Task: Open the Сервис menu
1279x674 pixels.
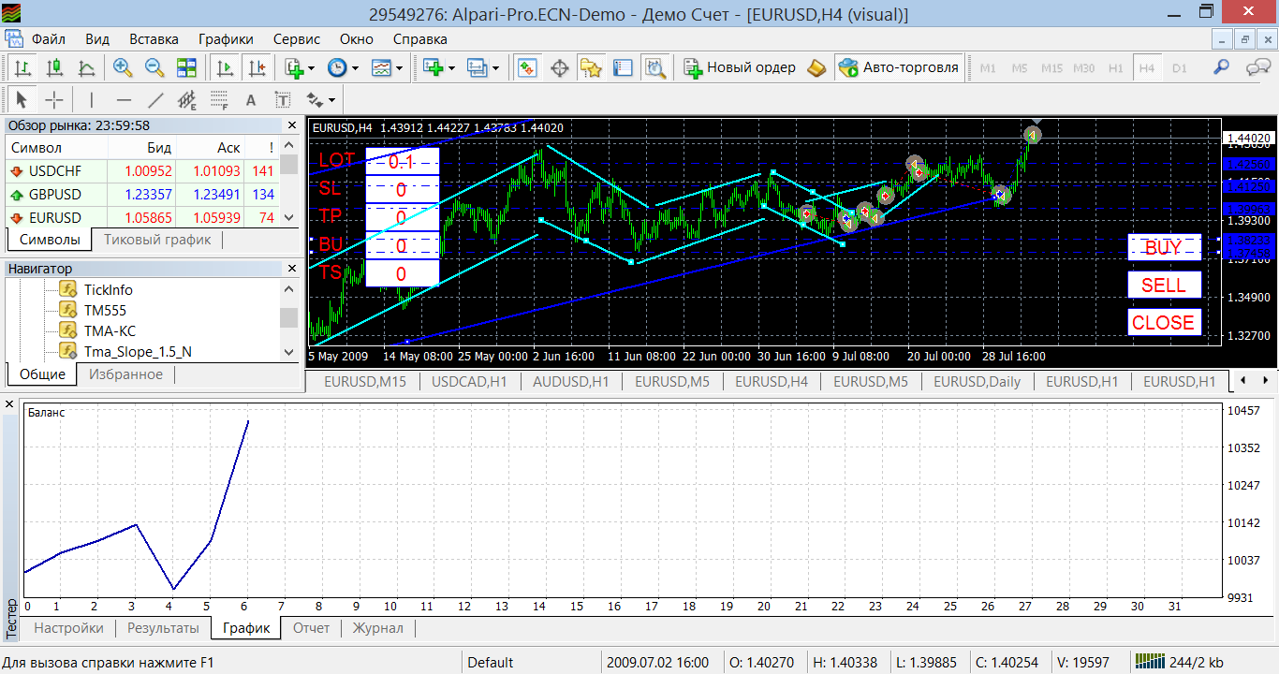Action: 297,39
